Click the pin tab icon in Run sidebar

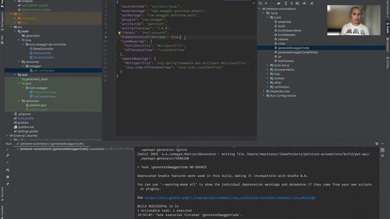(7, 184)
